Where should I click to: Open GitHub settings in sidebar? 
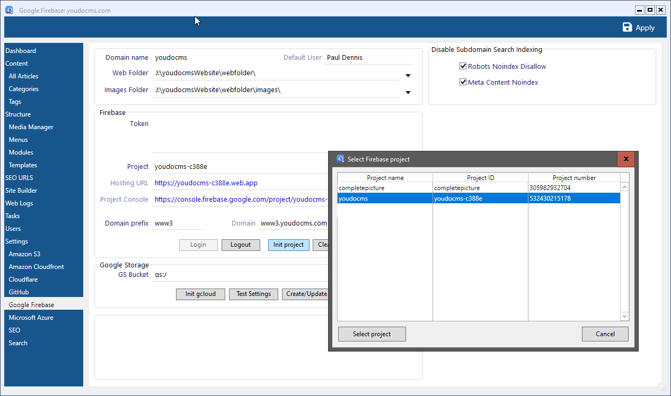coord(19,292)
